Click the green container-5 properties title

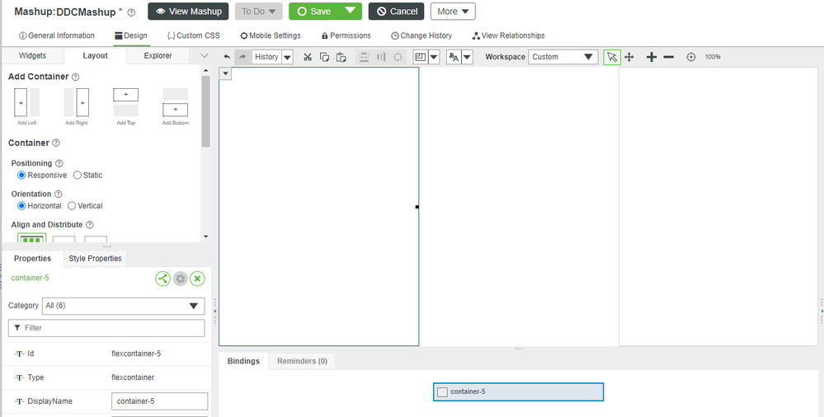[30, 278]
